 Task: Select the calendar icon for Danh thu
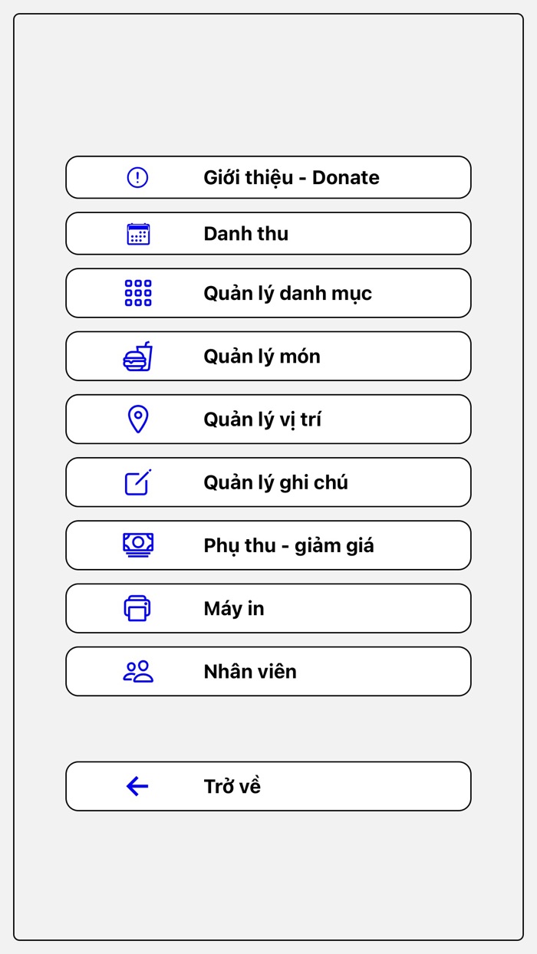coord(137,233)
